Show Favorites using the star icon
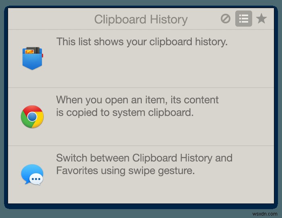 tap(261, 19)
